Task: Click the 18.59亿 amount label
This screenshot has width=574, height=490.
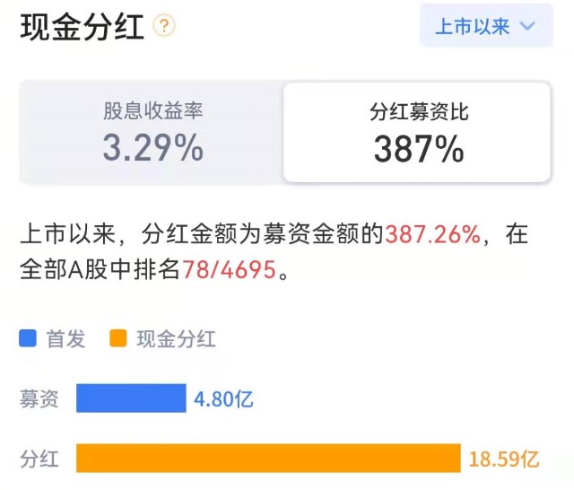Action: pos(504,459)
